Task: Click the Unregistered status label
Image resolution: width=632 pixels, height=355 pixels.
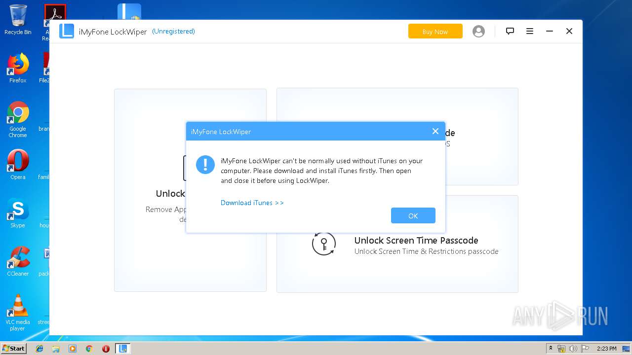Action: tap(173, 31)
